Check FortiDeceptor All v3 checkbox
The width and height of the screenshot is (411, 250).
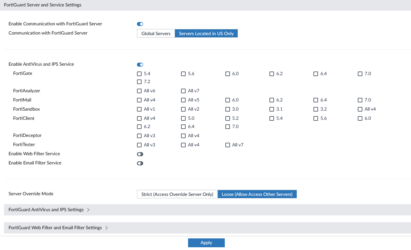(x=139, y=136)
